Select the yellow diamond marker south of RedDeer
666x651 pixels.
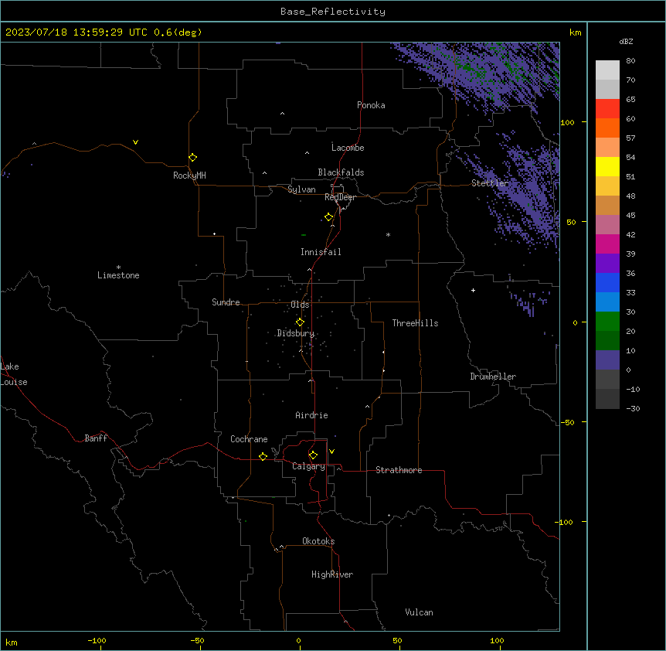pos(328,217)
